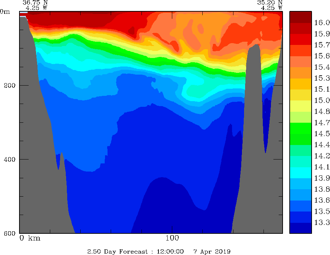Image resolution: width=330 pixels, height=255 pixels.
Task: Select the 15.4 legend value
Action: (322, 67)
